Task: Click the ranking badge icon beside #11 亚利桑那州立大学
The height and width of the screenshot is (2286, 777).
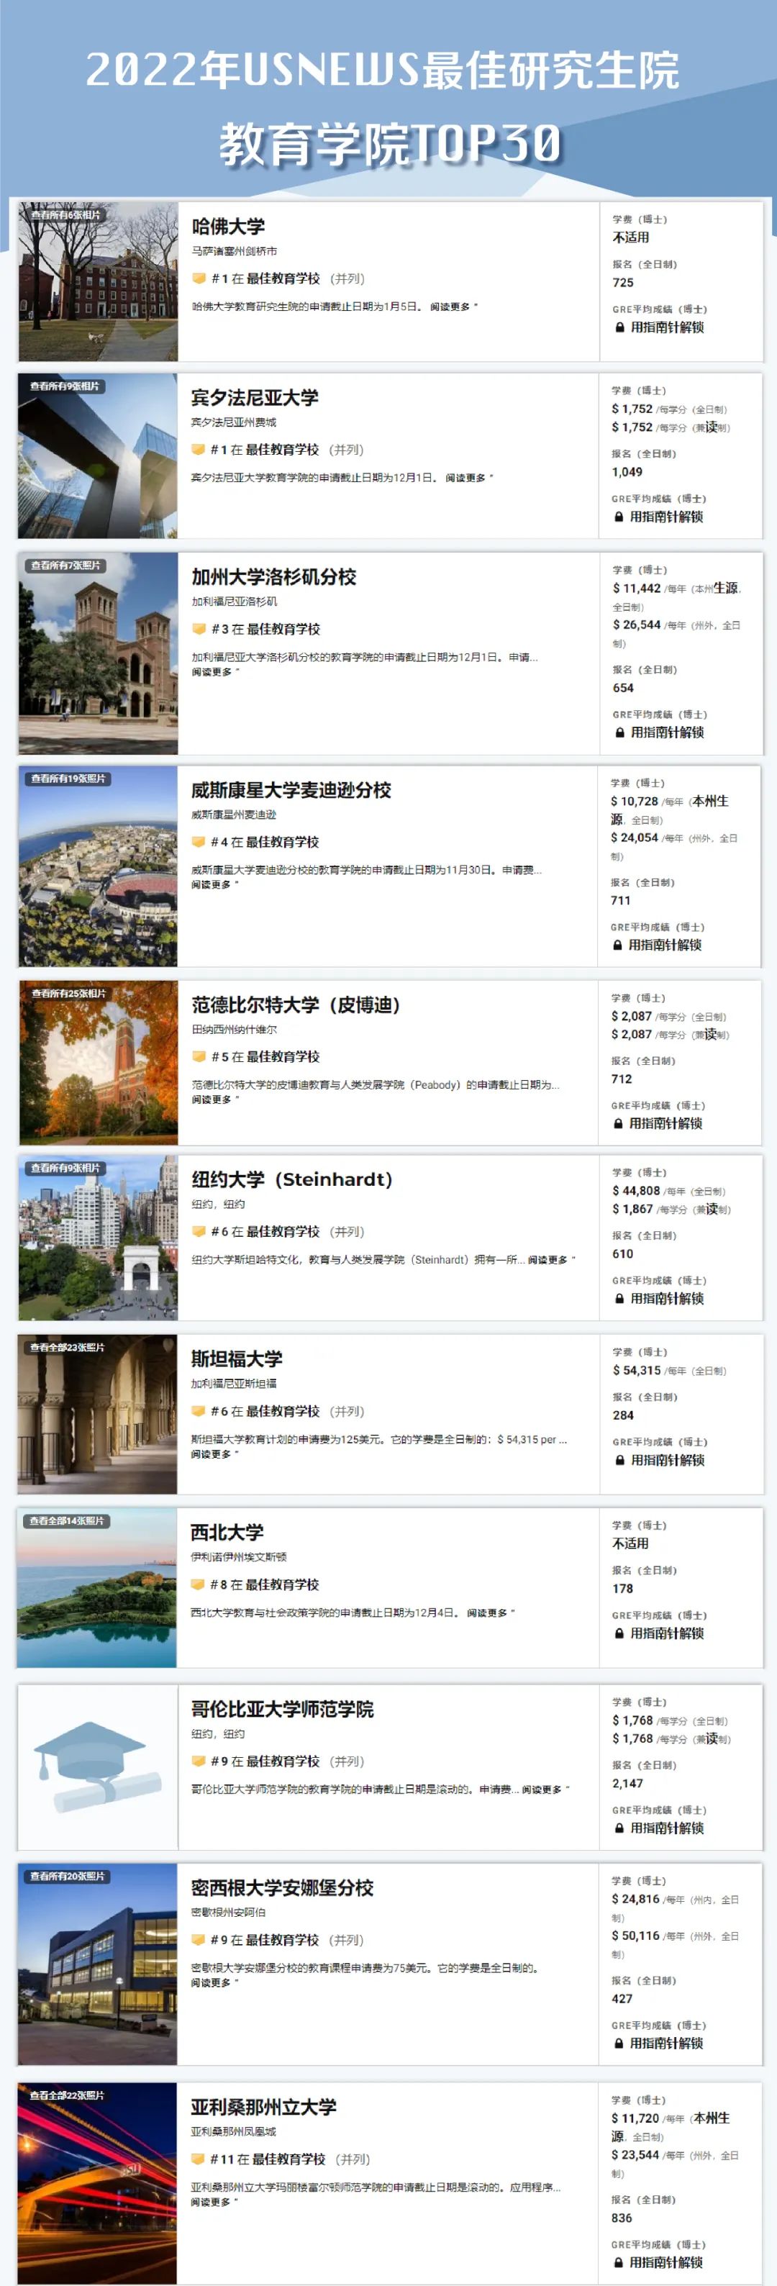Action: click(x=197, y=2159)
